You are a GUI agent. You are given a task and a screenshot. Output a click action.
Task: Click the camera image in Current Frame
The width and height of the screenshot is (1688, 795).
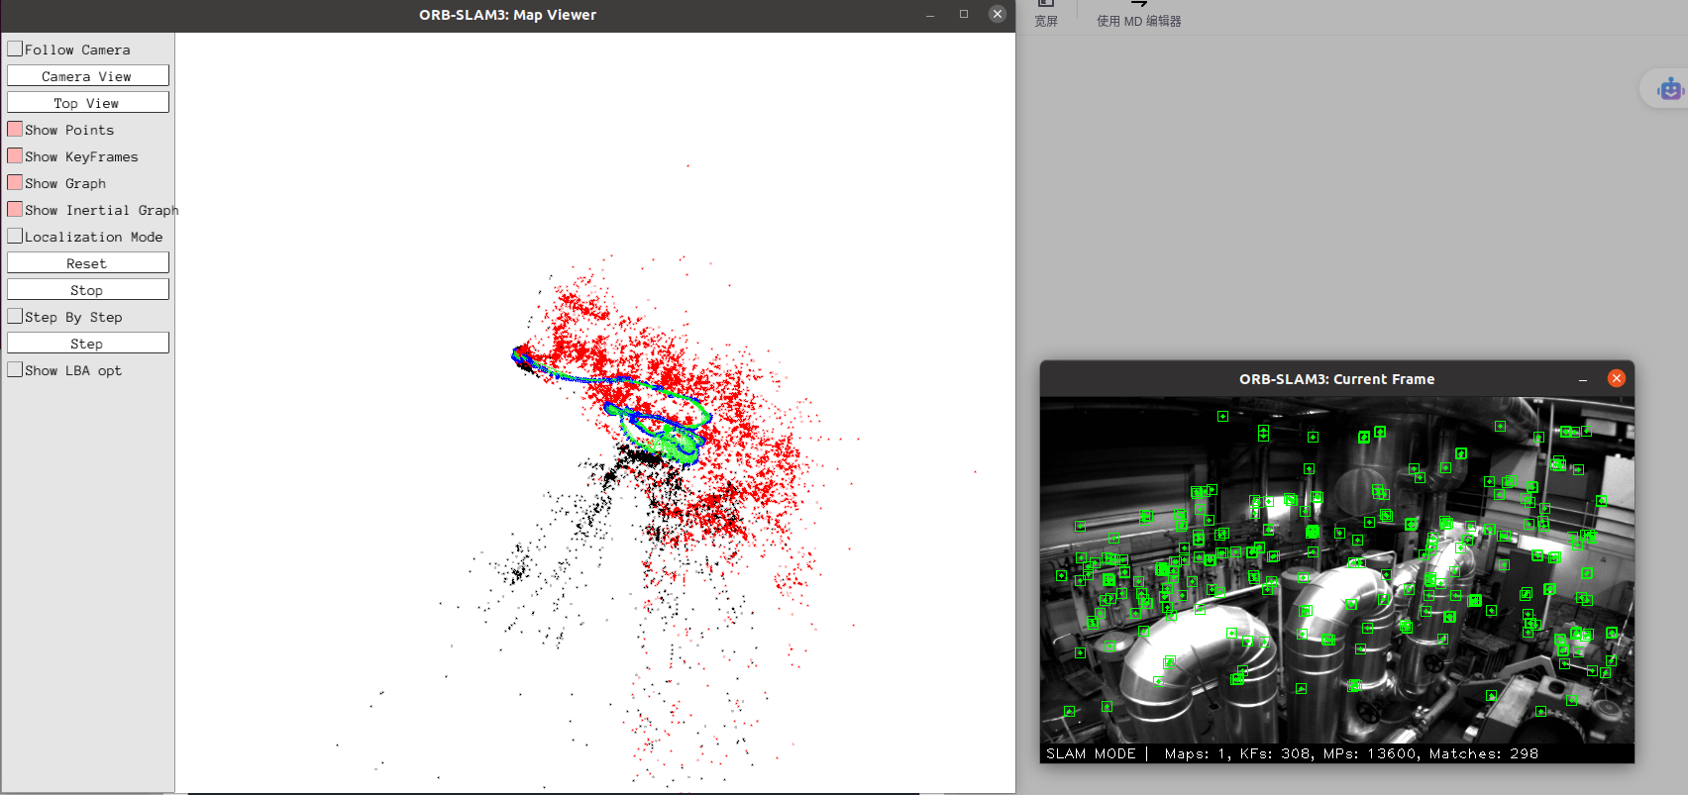click(1337, 570)
